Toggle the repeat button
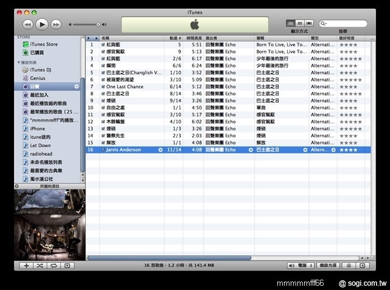The image size is (390, 290). coord(54,266)
